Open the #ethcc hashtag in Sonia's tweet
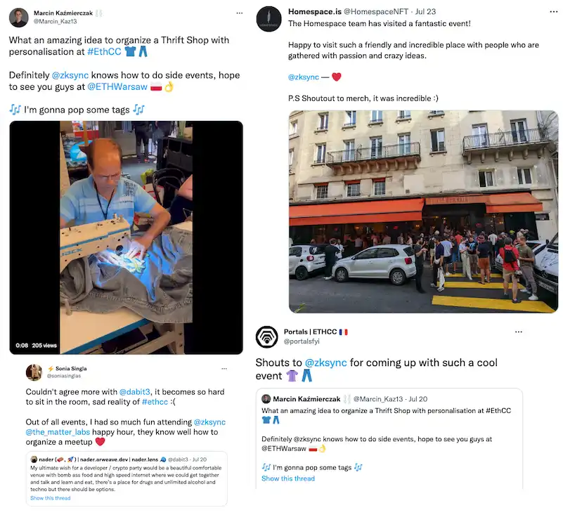This screenshot has height=515, width=563. click(x=155, y=402)
